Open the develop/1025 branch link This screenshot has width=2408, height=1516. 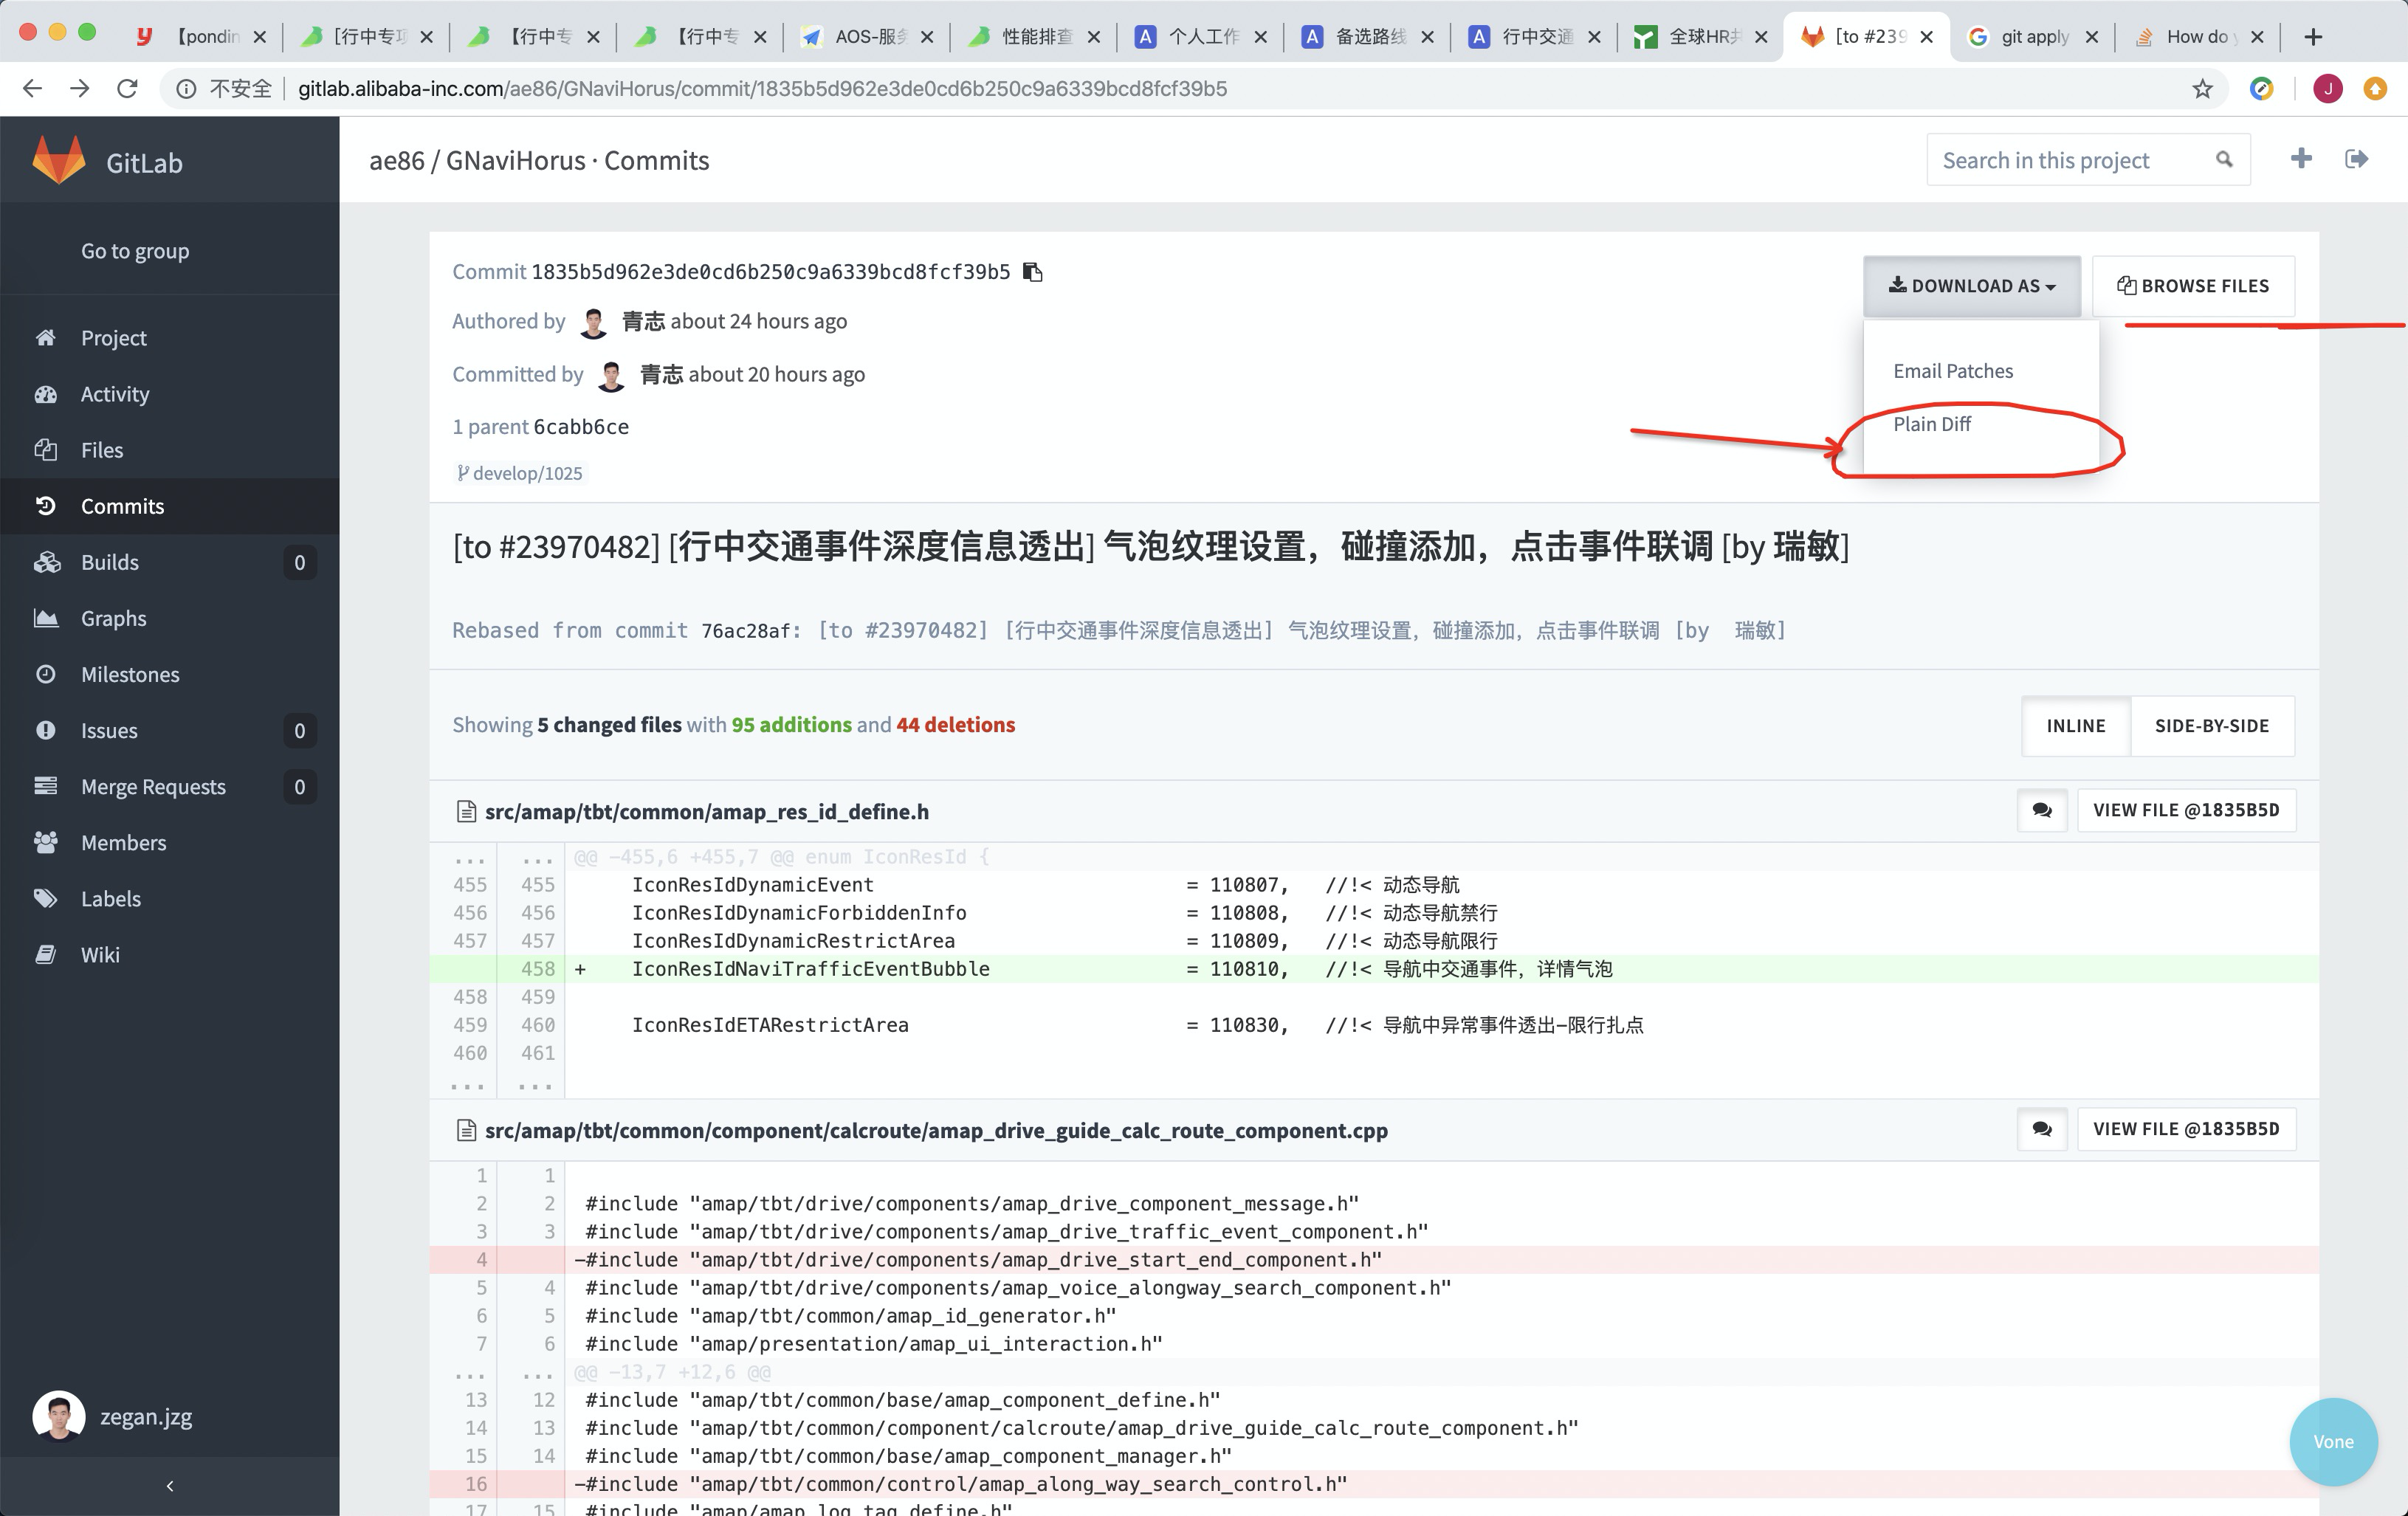519,473
